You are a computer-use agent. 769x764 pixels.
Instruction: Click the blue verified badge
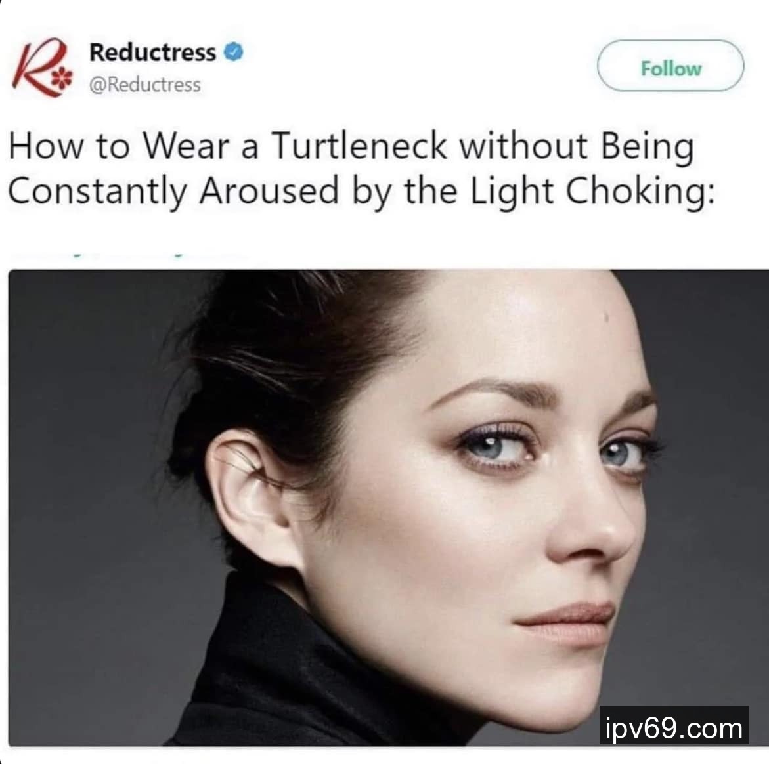coord(233,52)
